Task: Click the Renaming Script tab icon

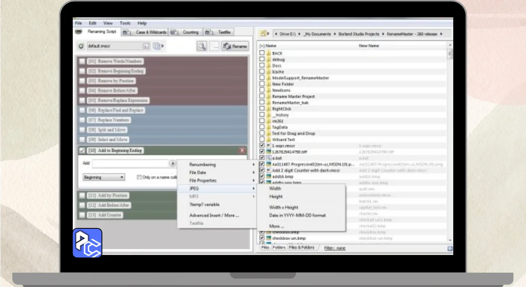Action: pyautogui.click(x=78, y=32)
